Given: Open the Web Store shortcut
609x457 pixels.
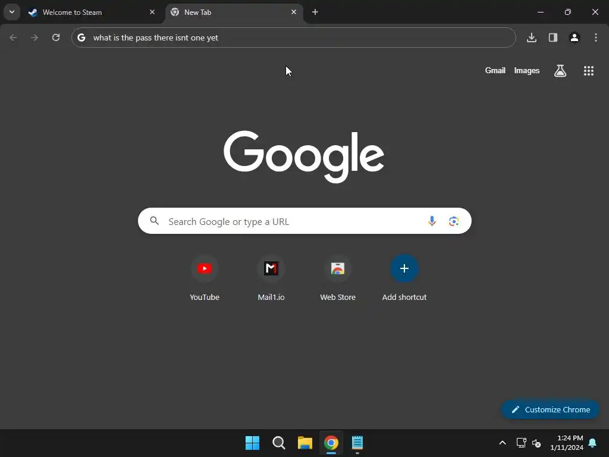Looking at the screenshot, I should [338, 278].
